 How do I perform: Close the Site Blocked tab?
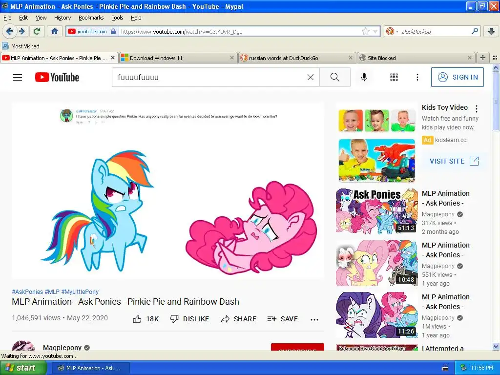point(469,58)
